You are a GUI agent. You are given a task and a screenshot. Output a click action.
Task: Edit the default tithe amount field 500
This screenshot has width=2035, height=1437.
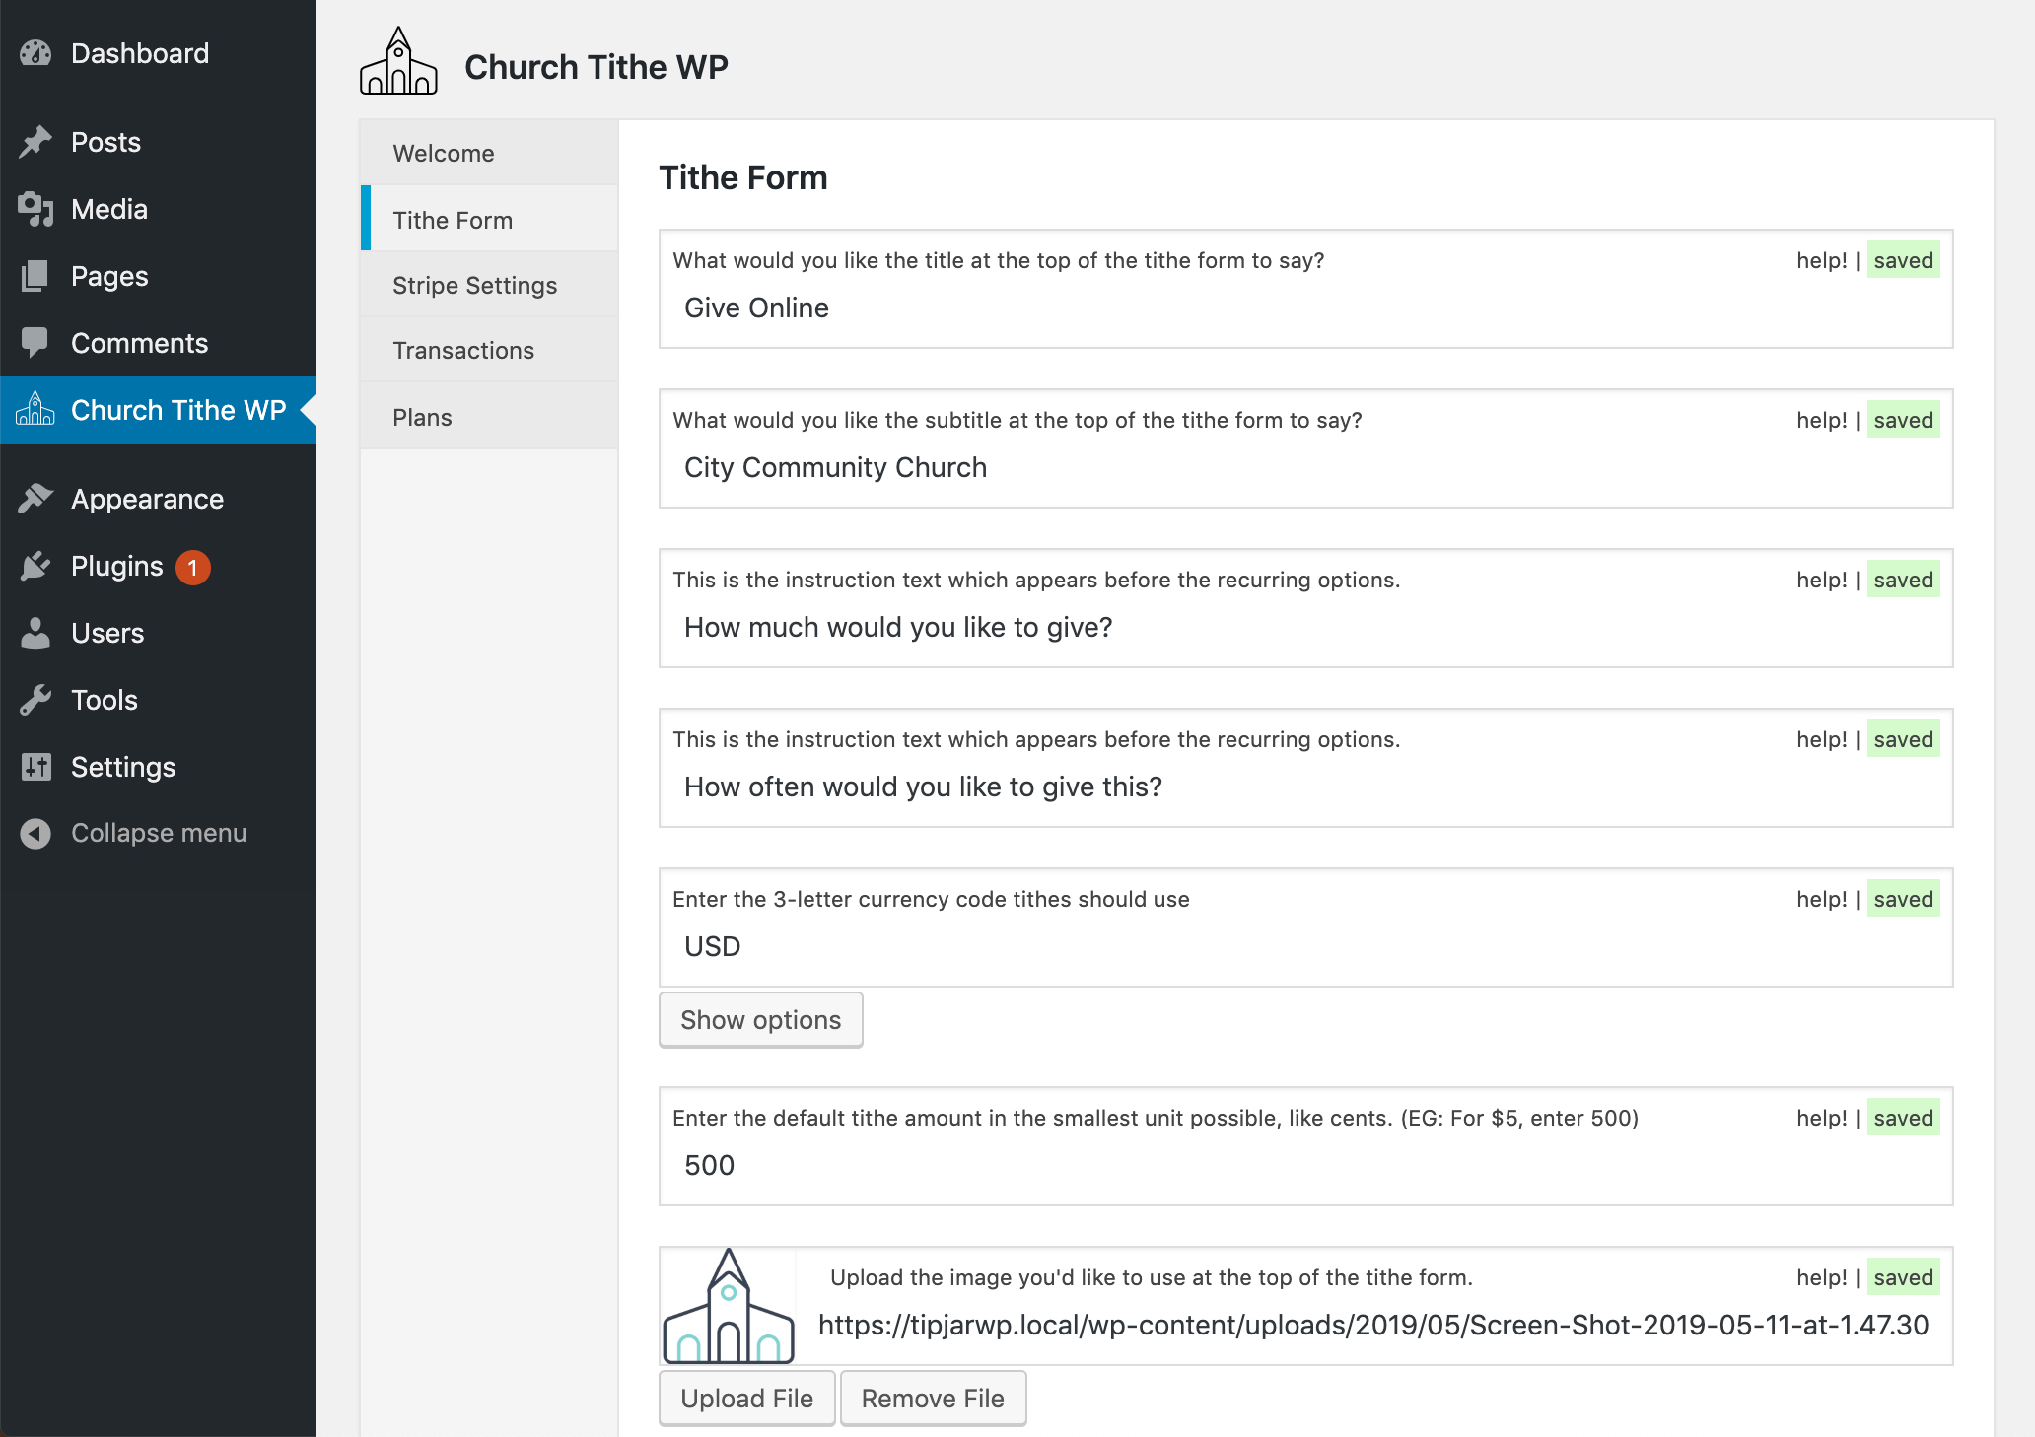(x=1305, y=1166)
